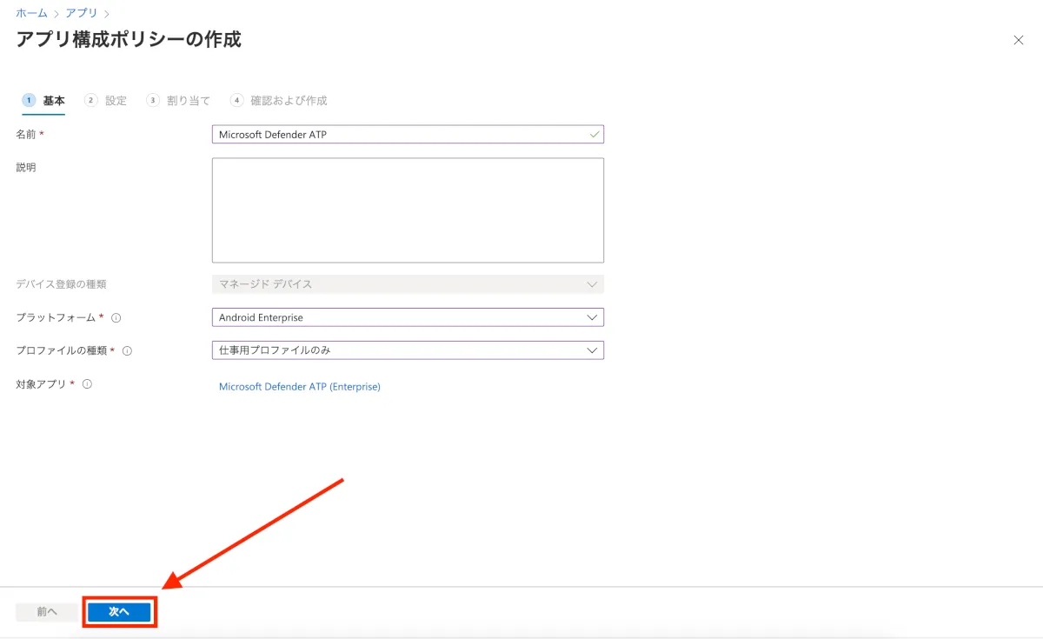Screen dimensions: 1043x639
Task: Click the アプリ構成ポリシーの作成 heading
Action: [x=129, y=39]
